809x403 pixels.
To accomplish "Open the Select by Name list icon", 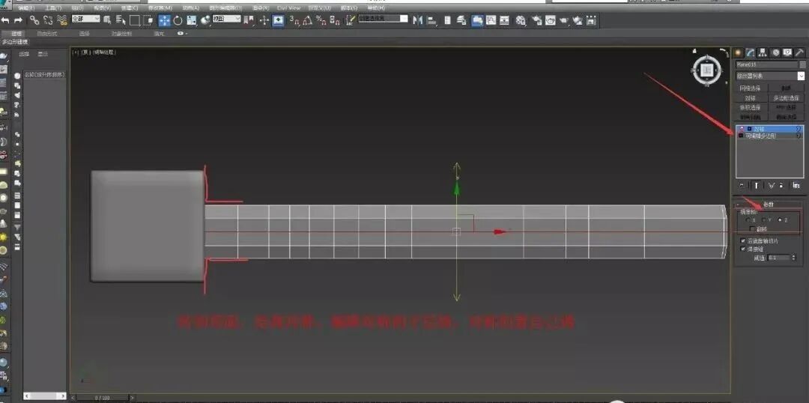I will pos(121,20).
